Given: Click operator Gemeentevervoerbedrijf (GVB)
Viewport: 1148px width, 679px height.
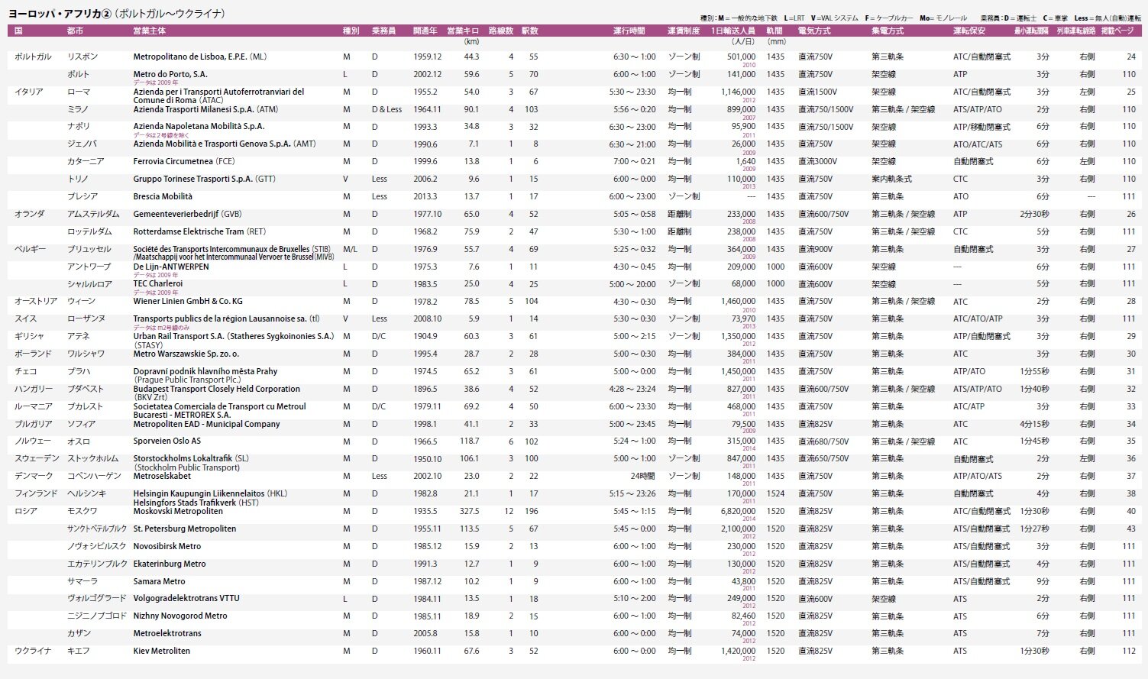Looking at the screenshot, I should (x=188, y=215).
